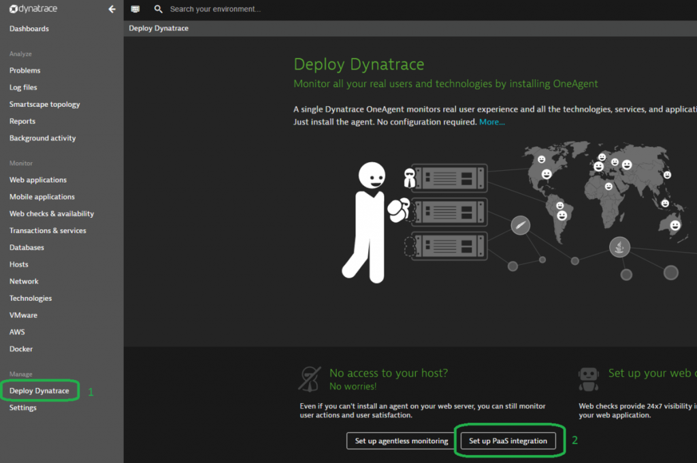
Task: Select Transactions & services
Action: coord(48,230)
